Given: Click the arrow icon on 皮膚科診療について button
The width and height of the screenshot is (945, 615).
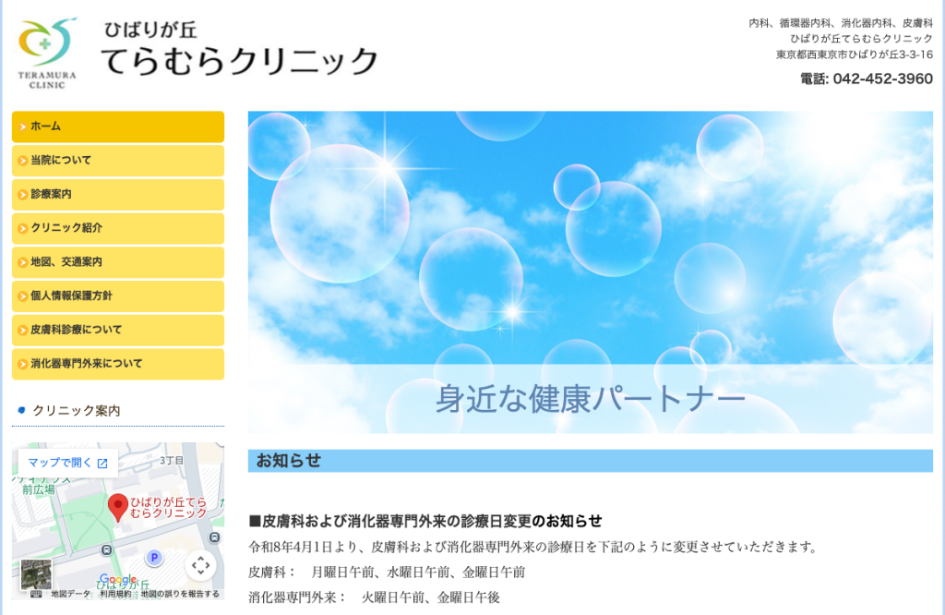Looking at the screenshot, I should [x=22, y=330].
